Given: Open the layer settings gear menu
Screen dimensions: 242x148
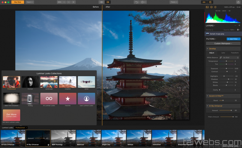Looking at the screenshot, I should click(x=238, y=30).
